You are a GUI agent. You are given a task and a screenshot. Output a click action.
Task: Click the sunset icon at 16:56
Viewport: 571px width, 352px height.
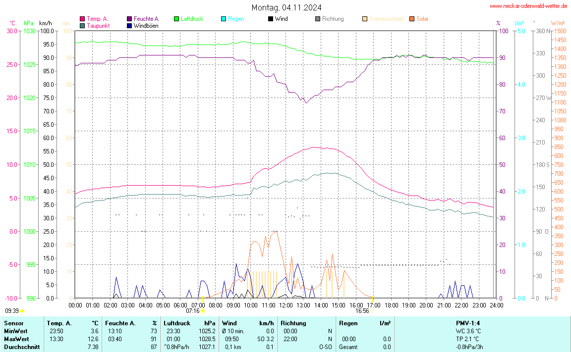[x=372, y=311]
